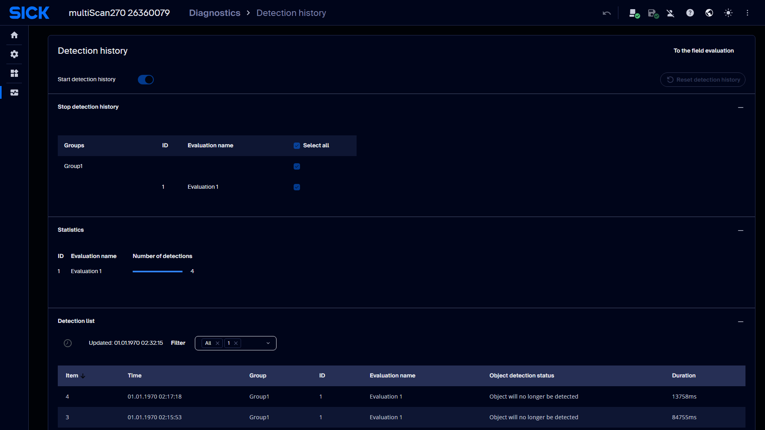Click the Time column header
Viewport: 765px width, 430px height.
(135, 375)
